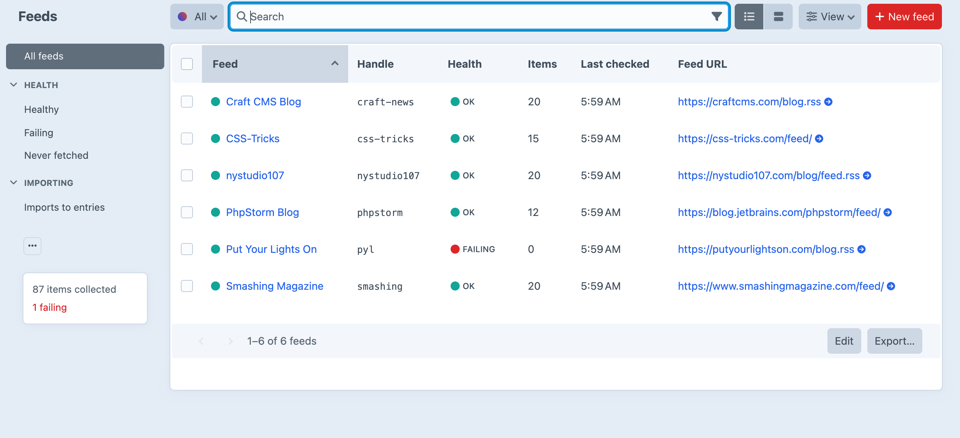960x438 pixels.
Task: Click the 'FAILING' health label
Action: [478, 249]
